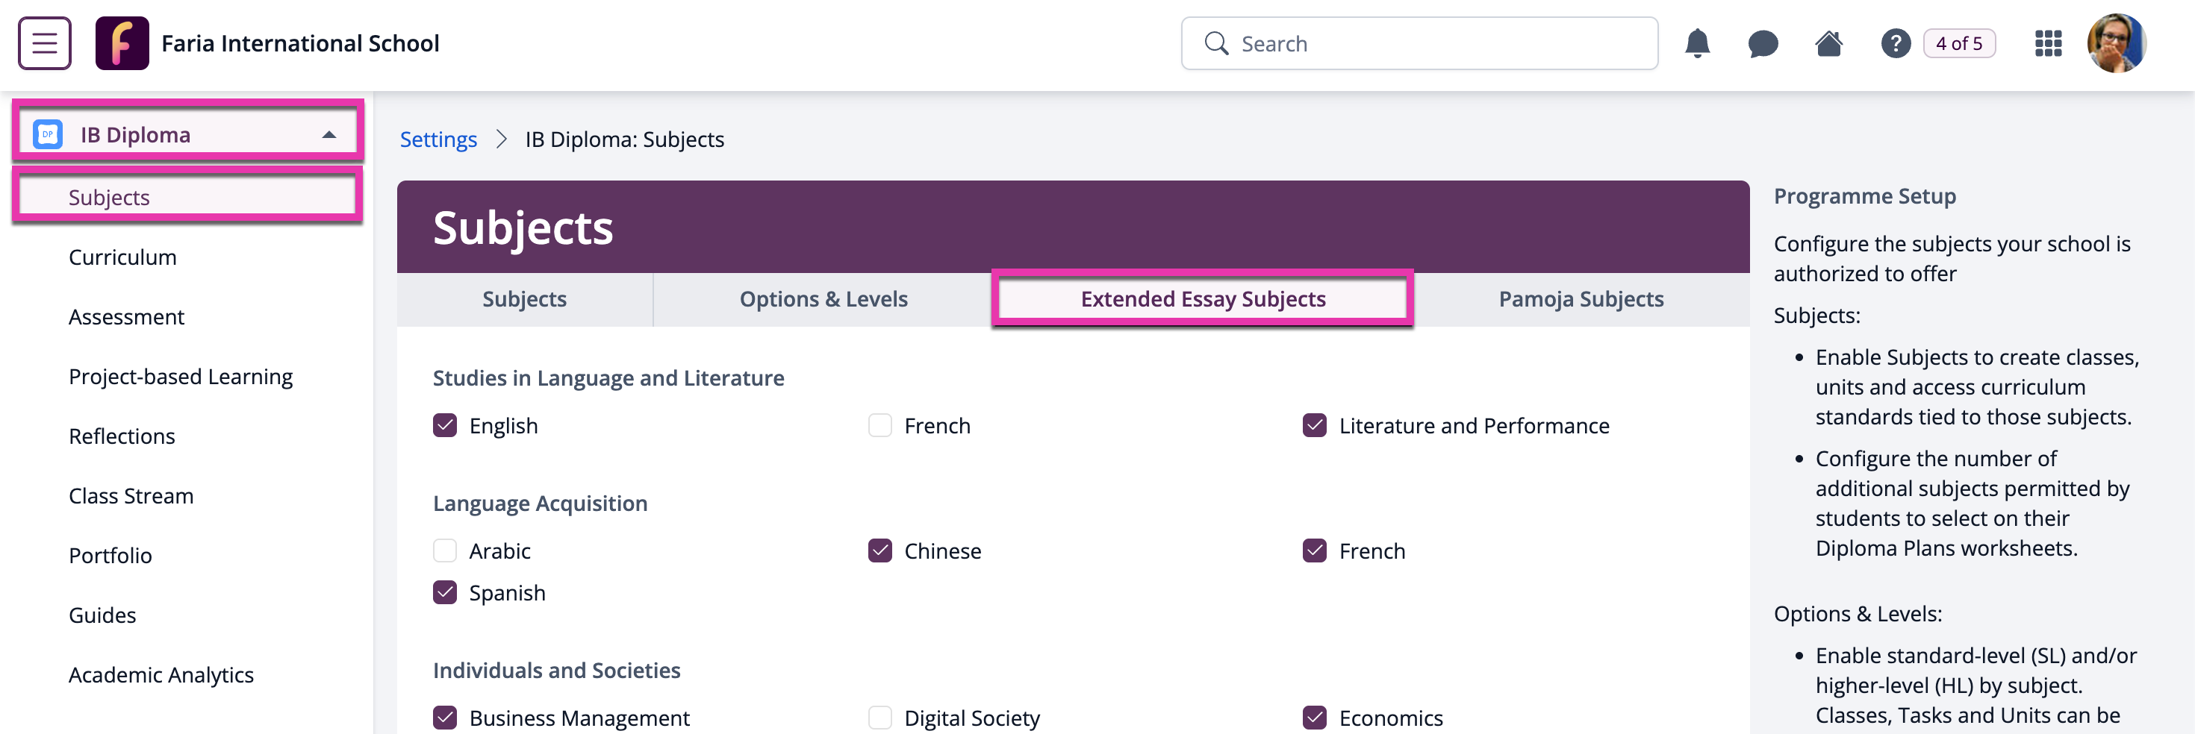Click the IB Diploma programme icon
Viewport: 2195px width, 734px height.
click(x=48, y=134)
